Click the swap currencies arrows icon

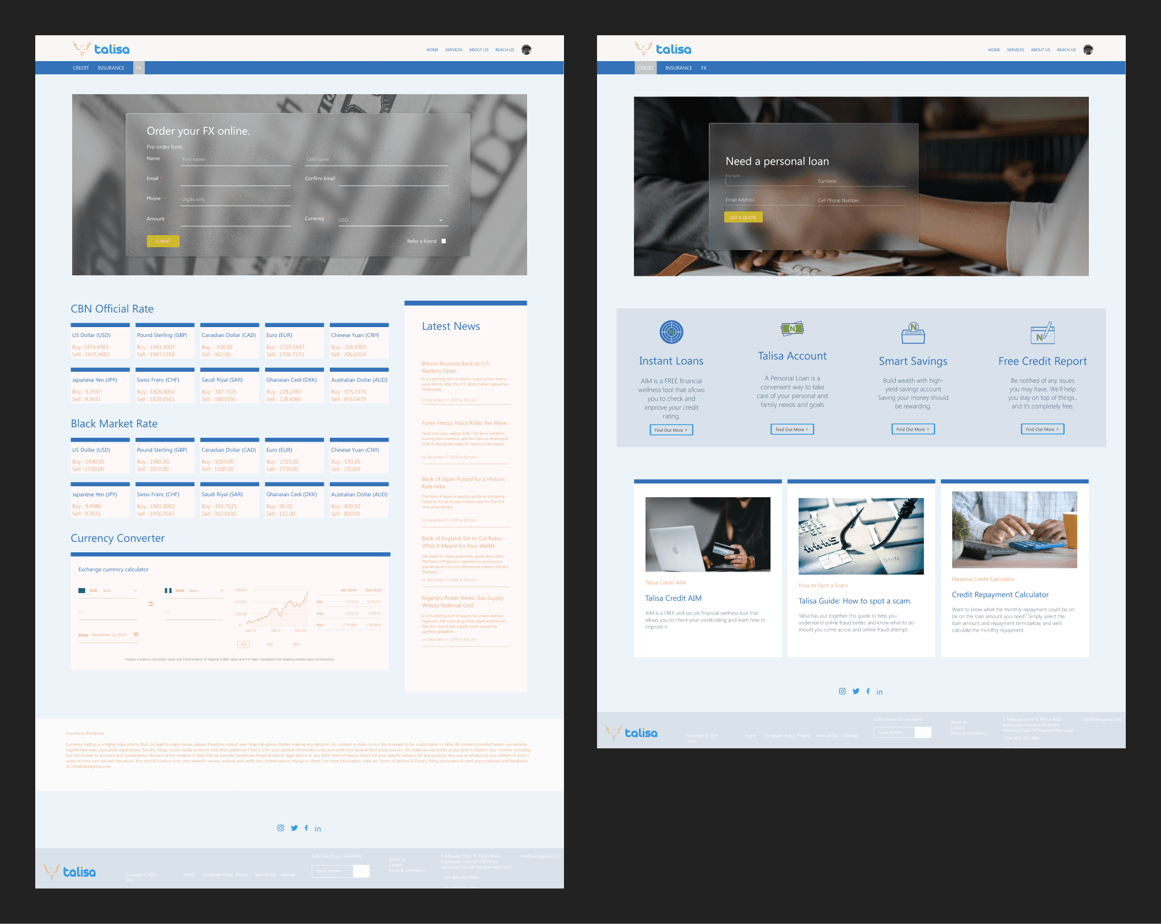(151, 604)
